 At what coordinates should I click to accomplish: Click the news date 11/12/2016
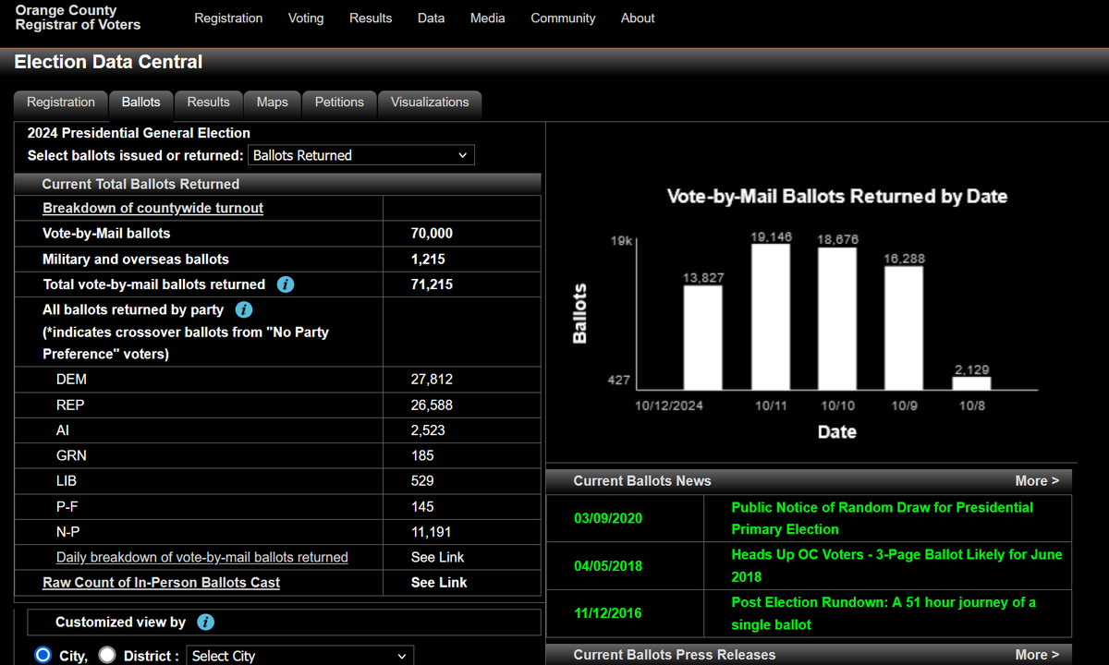click(x=608, y=613)
